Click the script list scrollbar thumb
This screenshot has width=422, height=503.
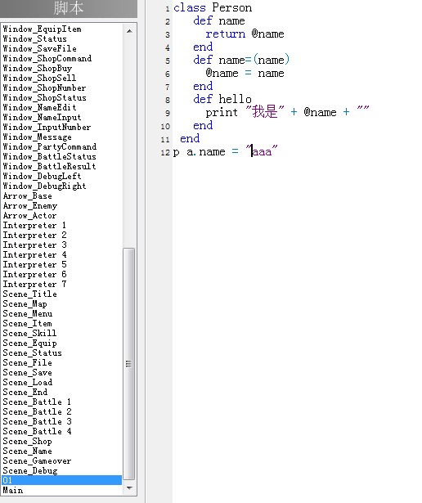coord(129,364)
